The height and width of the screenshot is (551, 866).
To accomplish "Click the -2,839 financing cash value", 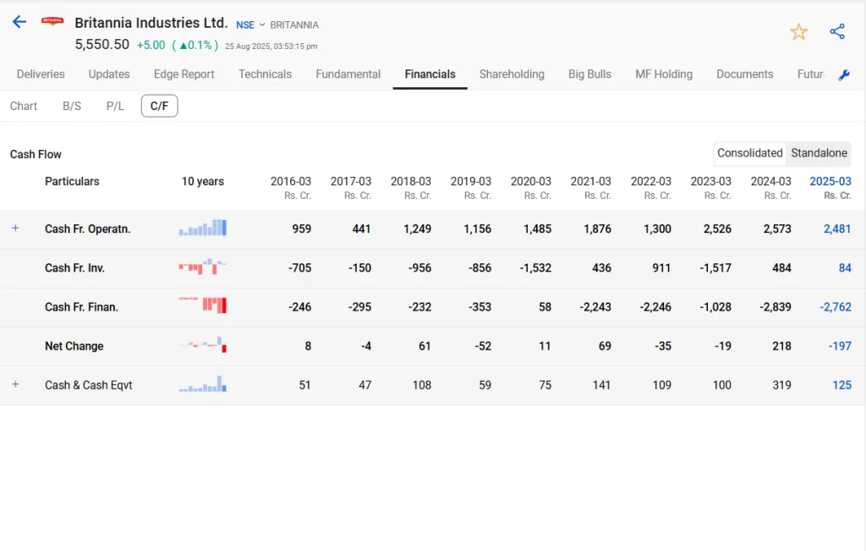I will pyautogui.click(x=776, y=307).
